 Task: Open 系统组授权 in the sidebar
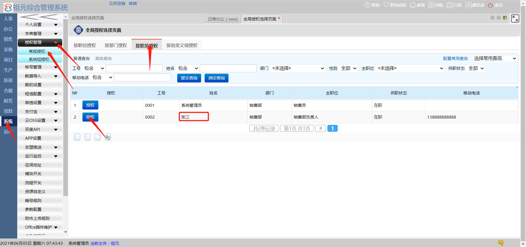point(40,59)
